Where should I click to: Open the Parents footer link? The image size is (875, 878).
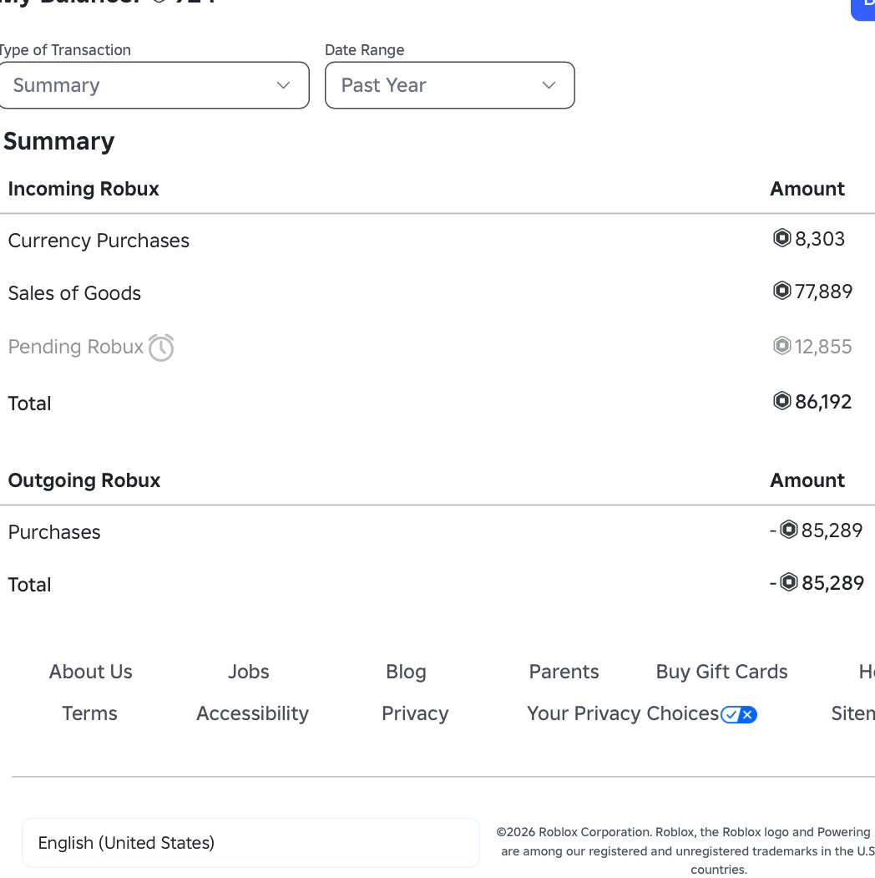564,672
